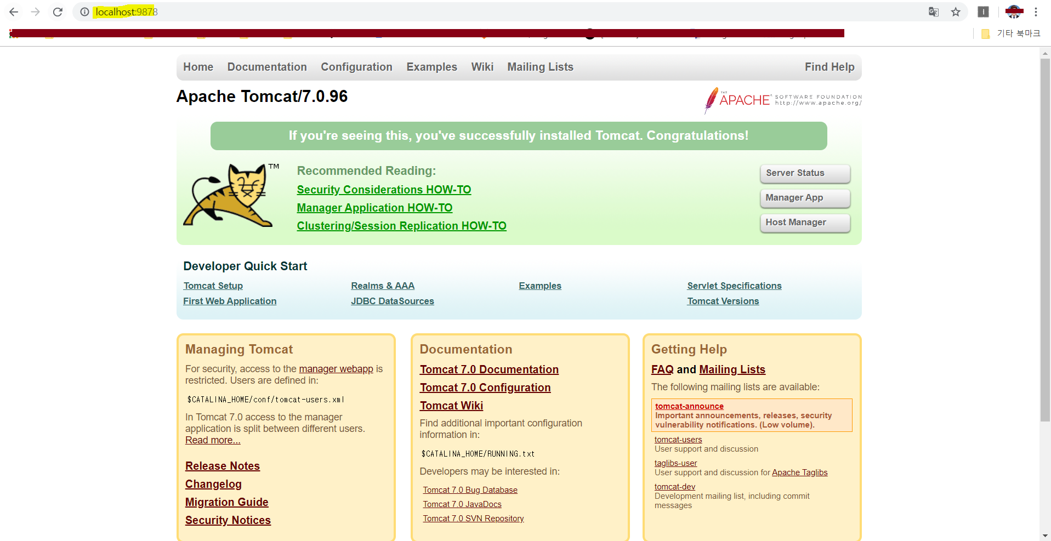Click the scrollbar down arrow
Screen dimensions: 1051x541
pos(1045,536)
